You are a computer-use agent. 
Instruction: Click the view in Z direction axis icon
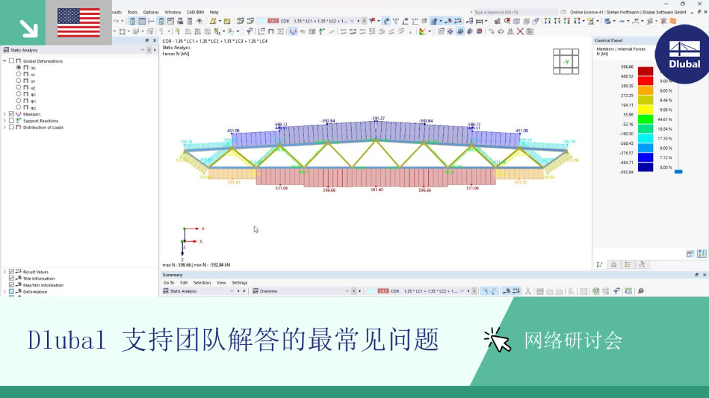pyautogui.click(x=567, y=21)
